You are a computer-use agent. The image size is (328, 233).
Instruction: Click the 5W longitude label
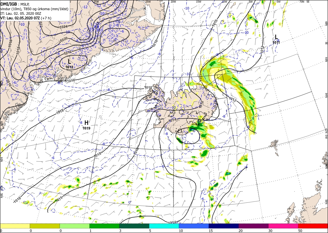tap(251, 2)
